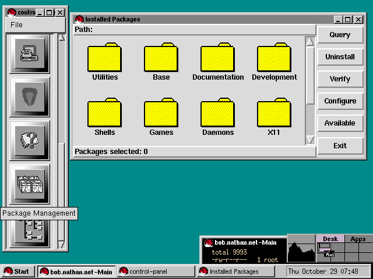Click control-panel scrollbar up arrow
The height and width of the screenshot is (279, 373).
(x=62, y=38)
